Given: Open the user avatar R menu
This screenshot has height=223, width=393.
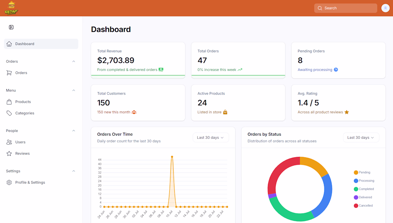Looking at the screenshot, I should tap(385, 8).
